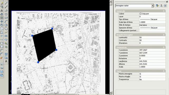
Task: Toggle the Trasparenza value No
Action: click(152, 79)
